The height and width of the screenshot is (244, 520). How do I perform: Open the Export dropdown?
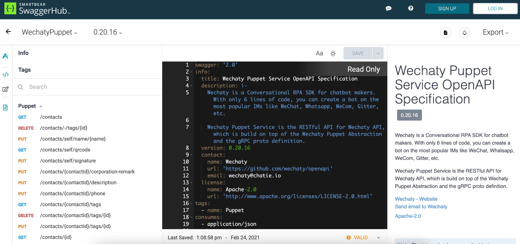(495, 32)
